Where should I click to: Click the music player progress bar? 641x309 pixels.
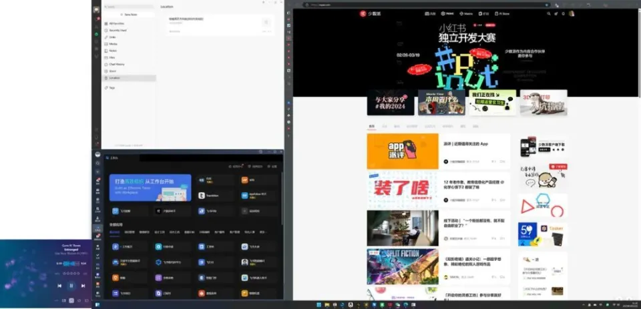pyautogui.click(x=71, y=264)
